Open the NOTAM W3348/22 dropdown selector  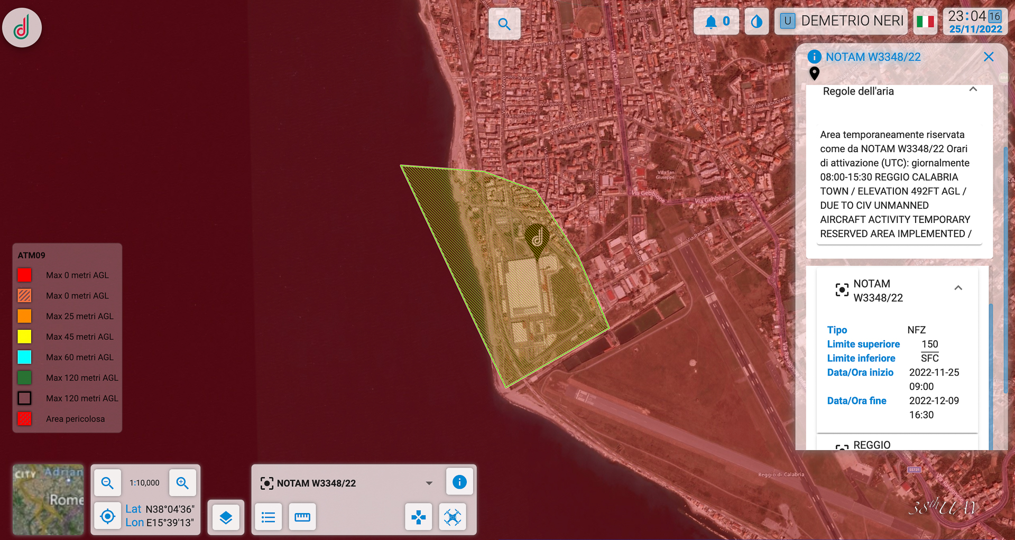(x=347, y=483)
